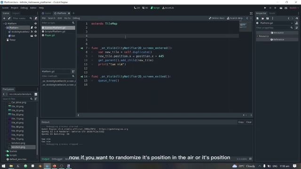This screenshot has width=301, height=169.
Task: Open the renderer dropdown GLES3
Action: coord(294,8)
